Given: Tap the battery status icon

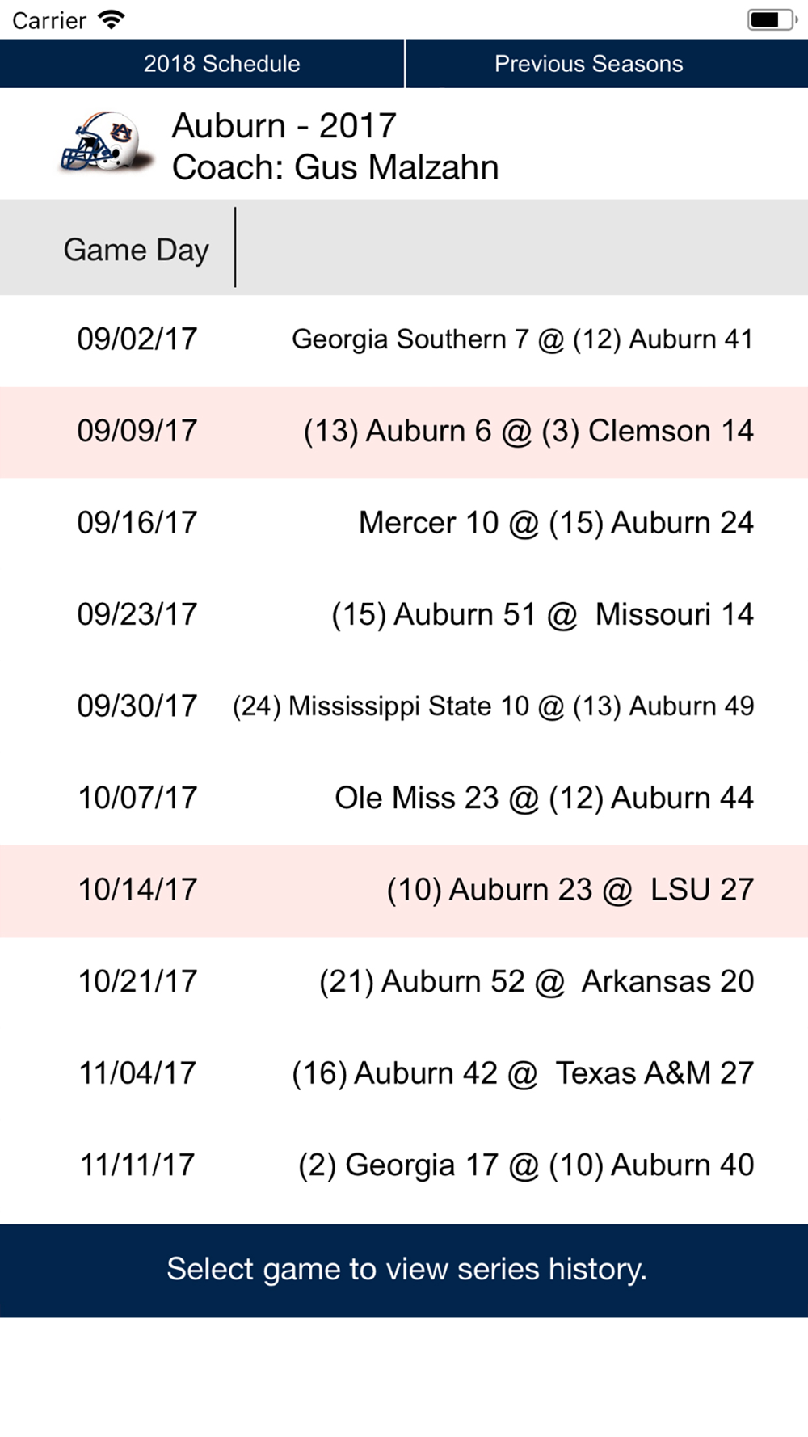Looking at the screenshot, I should [772, 19].
